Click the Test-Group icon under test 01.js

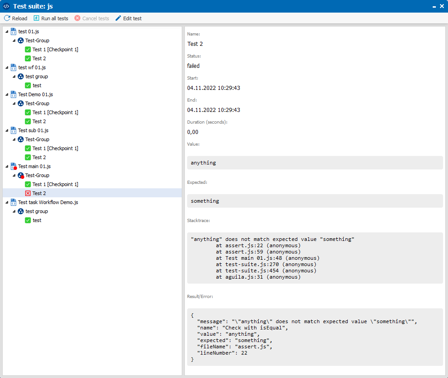[x=21, y=40]
